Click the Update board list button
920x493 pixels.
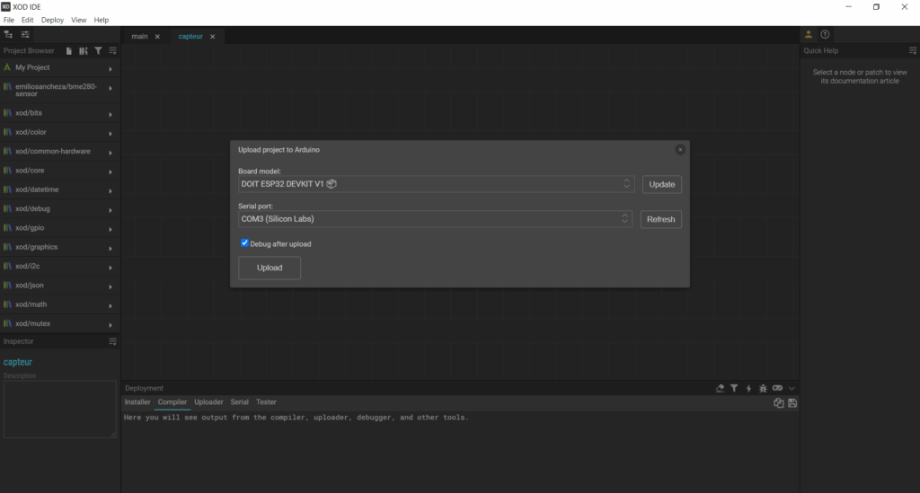662,184
